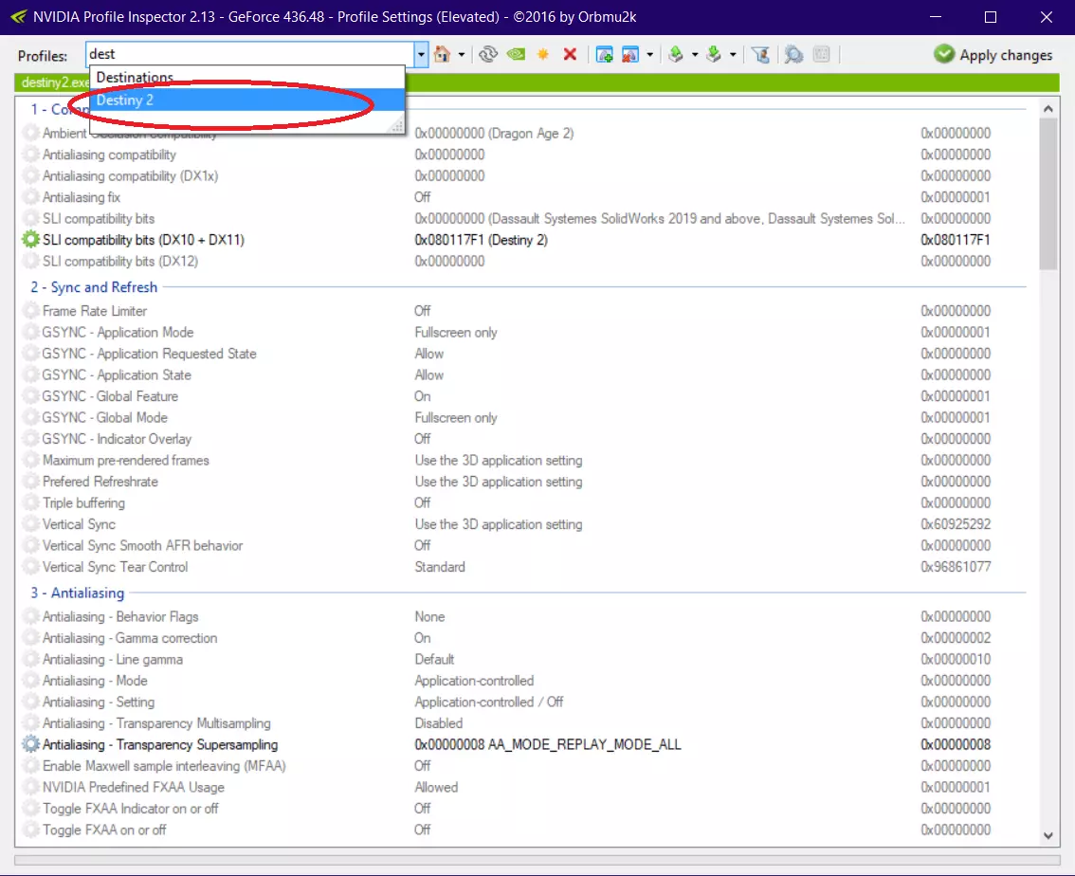
Task: Toggle the customized-settings-only filter icon
Action: (760, 54)
